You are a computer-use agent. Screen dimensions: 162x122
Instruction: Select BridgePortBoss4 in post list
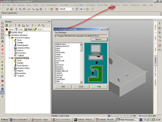coord(62,71)
